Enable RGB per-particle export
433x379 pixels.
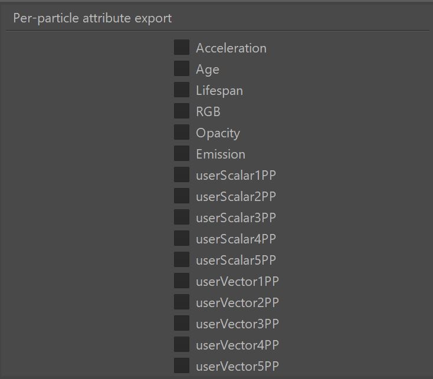click(182, 111)
